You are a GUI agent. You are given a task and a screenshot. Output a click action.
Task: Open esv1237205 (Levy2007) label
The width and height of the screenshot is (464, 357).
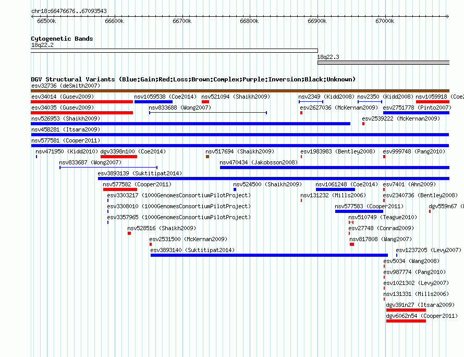point(429,250)
